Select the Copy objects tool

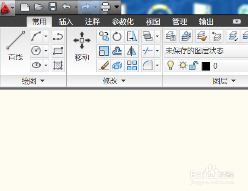104,36
